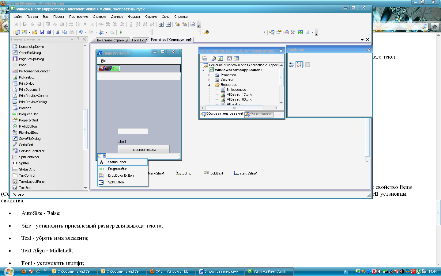The width and height of the screenshot is (441, 276).
Task: Click the Save floppy disk icon
Action: pyautogui.click(x=42, y=32)
